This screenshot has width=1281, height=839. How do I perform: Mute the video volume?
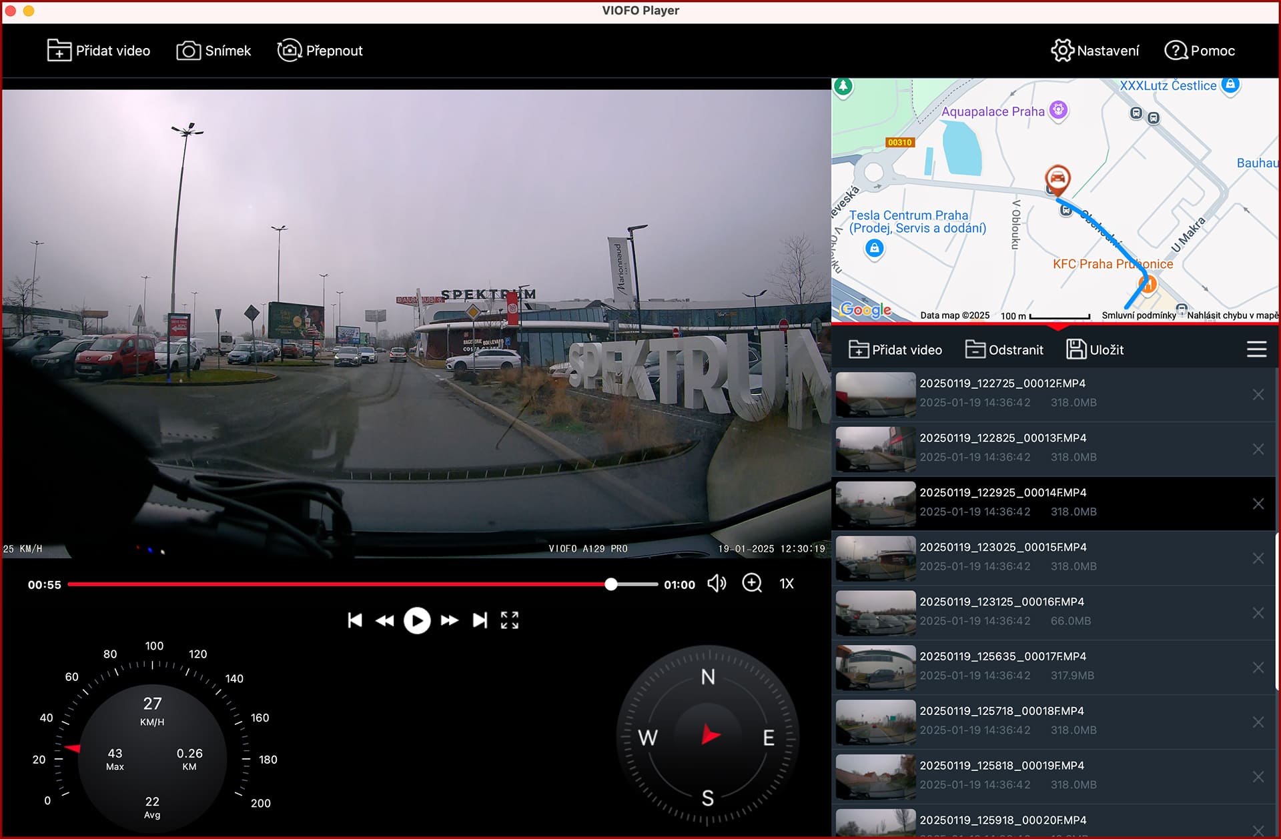717,584
